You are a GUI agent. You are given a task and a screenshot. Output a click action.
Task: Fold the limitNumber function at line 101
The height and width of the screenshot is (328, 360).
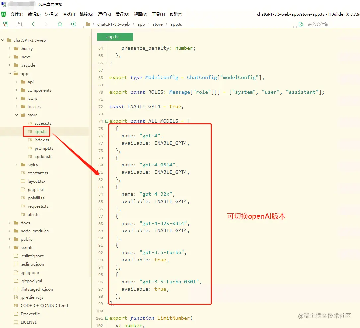click(107, 318)
